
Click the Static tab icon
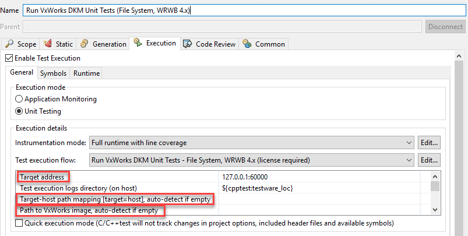pyautogui.click(x=48, y=44)
